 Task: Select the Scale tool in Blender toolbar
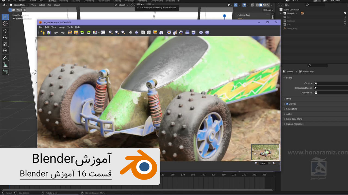coord(5,44)
